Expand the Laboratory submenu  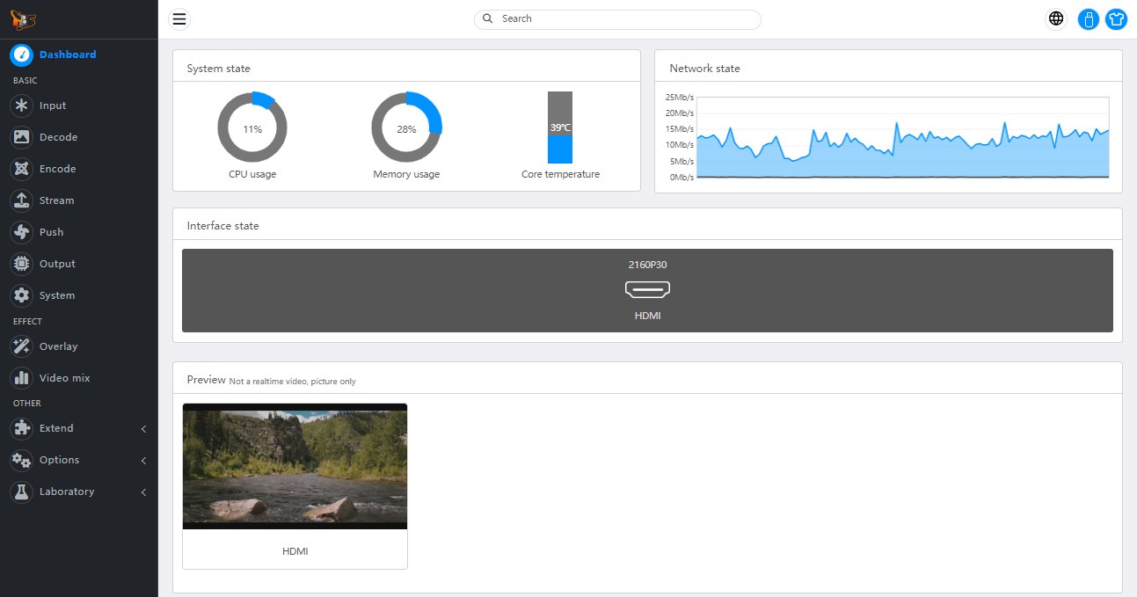tap(143, 492)
